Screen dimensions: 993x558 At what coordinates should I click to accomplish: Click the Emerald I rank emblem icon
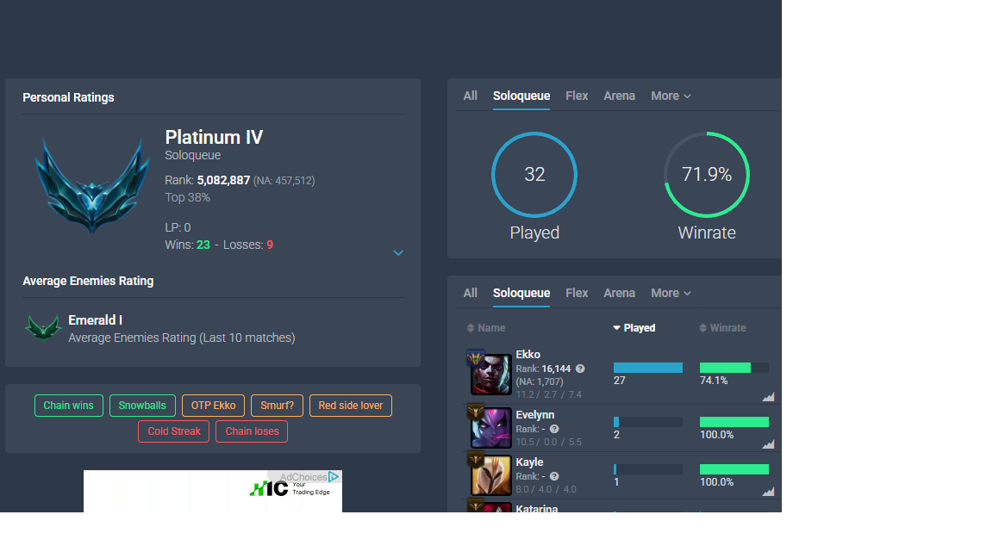tap(43, 328)
